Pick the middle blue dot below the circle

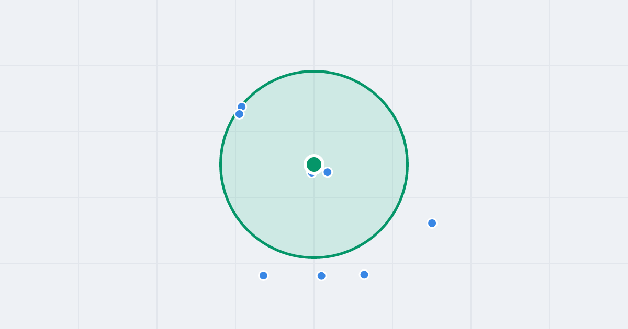click(x=322, y=276)
